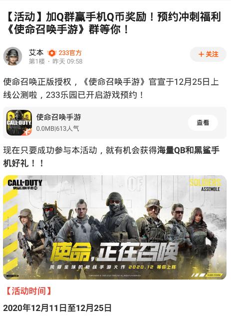Click the 0.0MB|613人气 game info line
Image resolution: width=231 pixels, height=317 pixels.
57,128
